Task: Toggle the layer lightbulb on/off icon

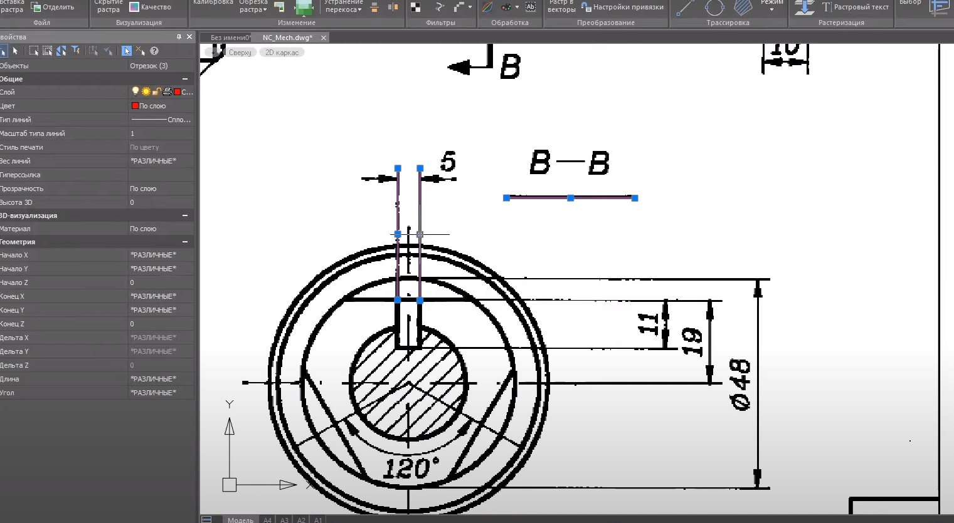Action: pyautogui.click(x=135, y=91)
